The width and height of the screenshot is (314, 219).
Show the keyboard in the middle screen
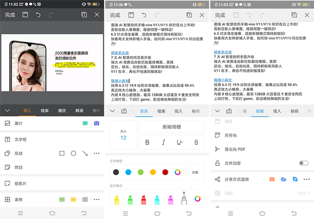pos(124,111)
